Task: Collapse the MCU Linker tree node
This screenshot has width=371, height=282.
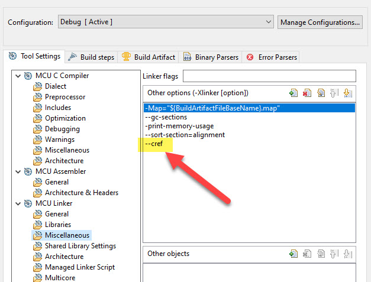Action: [x=18, y=203]
